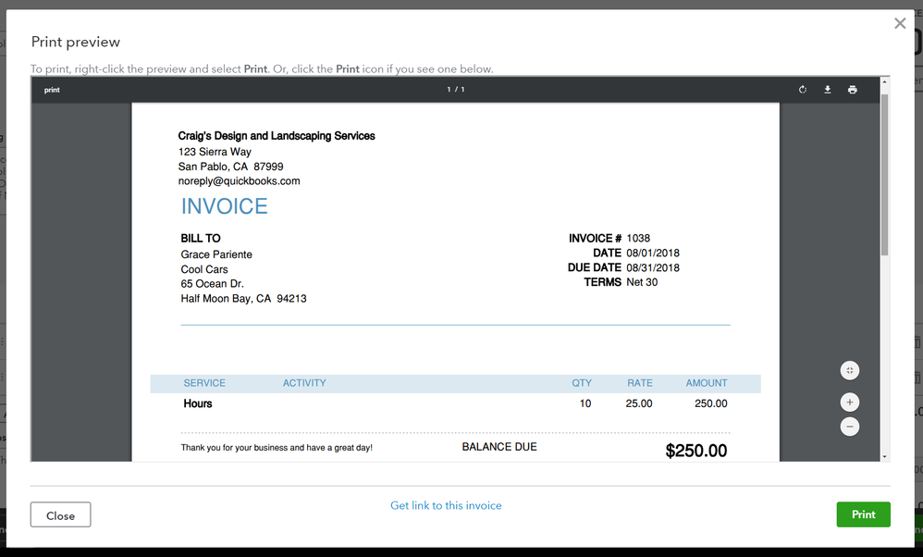The height and width of the screenshot is (557, 923).
Task: Click invoice number '1038'
Action: [x=638, y=239]
